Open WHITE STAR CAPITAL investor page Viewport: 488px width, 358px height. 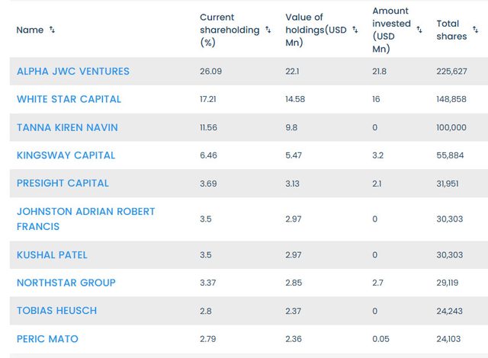(69, 99)
